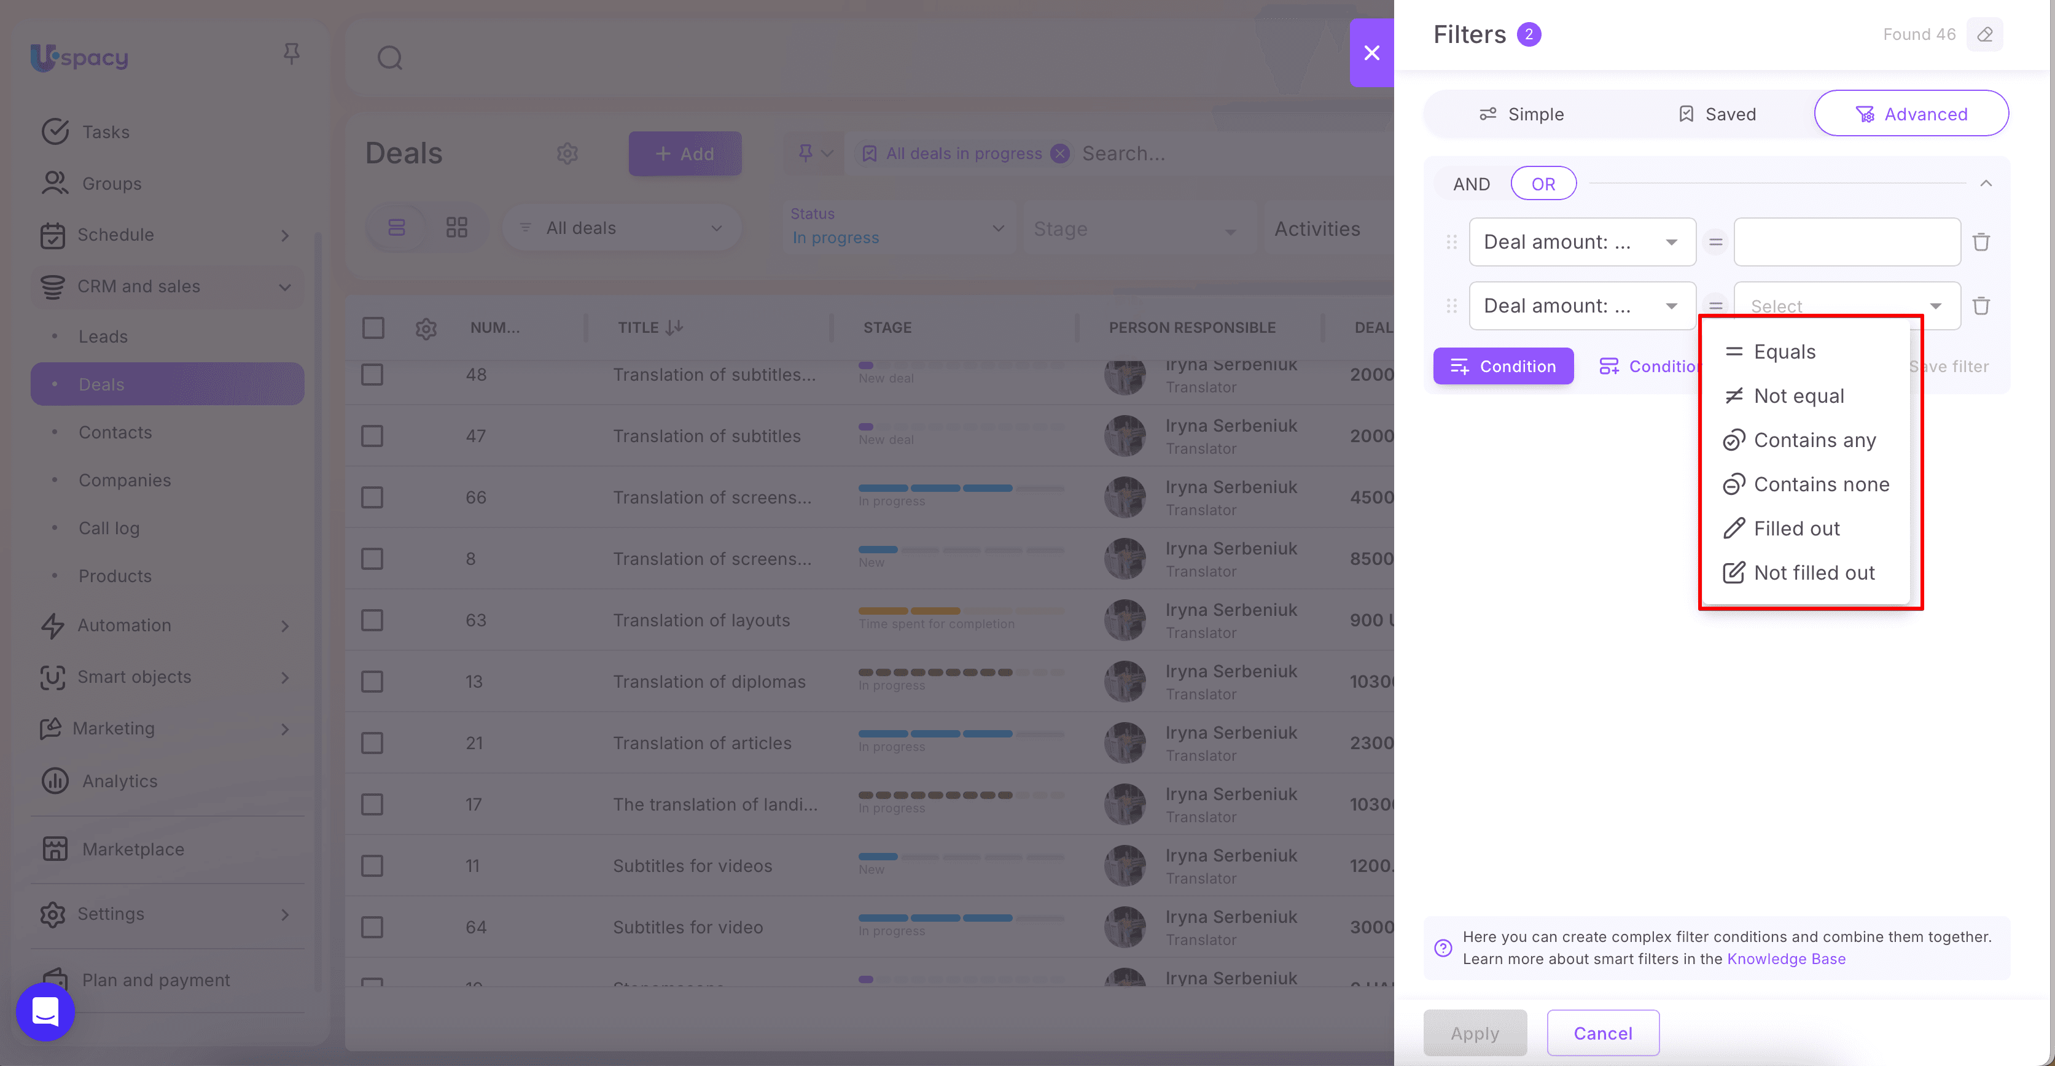Select the OR logic toggle
This screenshot has width=2055, height=1066.
coord(1543,184)
